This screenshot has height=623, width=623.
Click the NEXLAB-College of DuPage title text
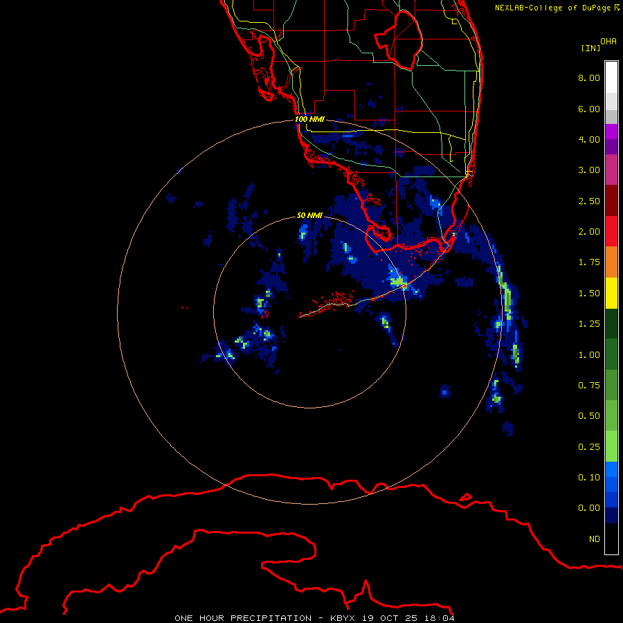coord(557,8)
